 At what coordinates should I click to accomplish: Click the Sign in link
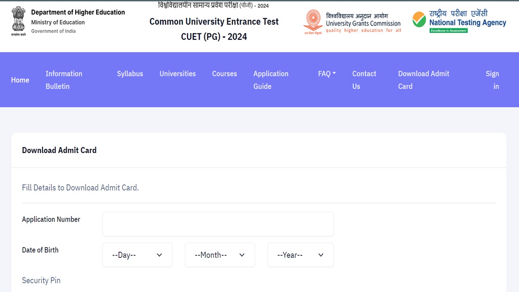[x=492, y=80]
